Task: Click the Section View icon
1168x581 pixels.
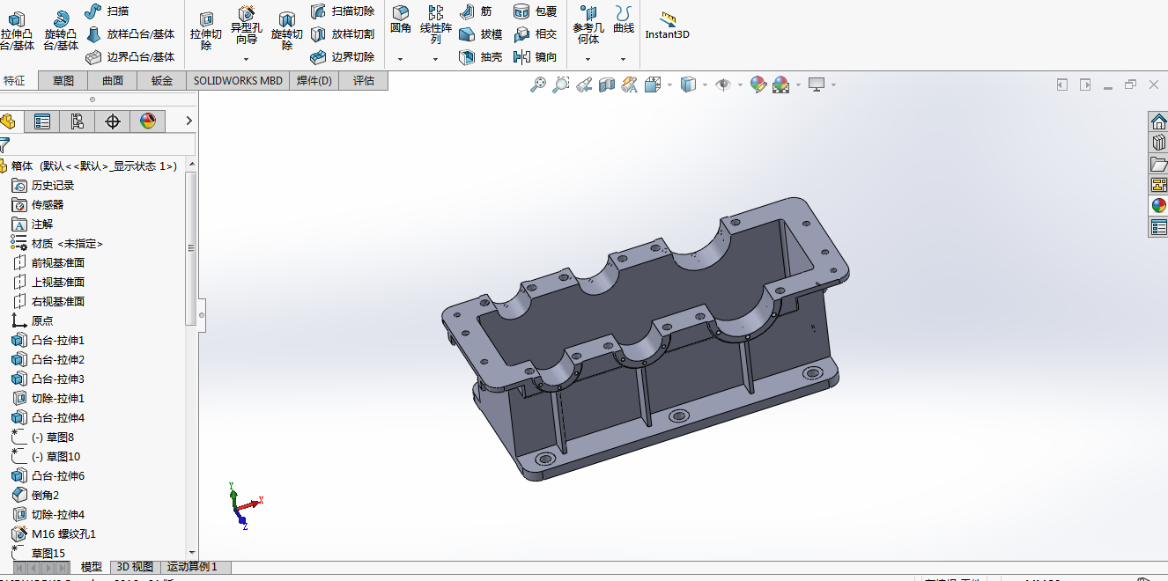Action: tap(607, 85)
